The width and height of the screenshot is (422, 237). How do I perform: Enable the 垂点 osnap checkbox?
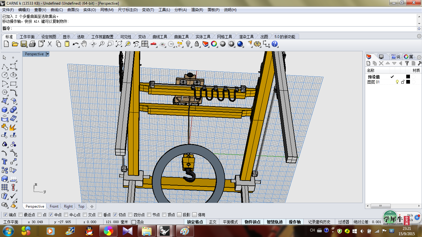(100, 215)
